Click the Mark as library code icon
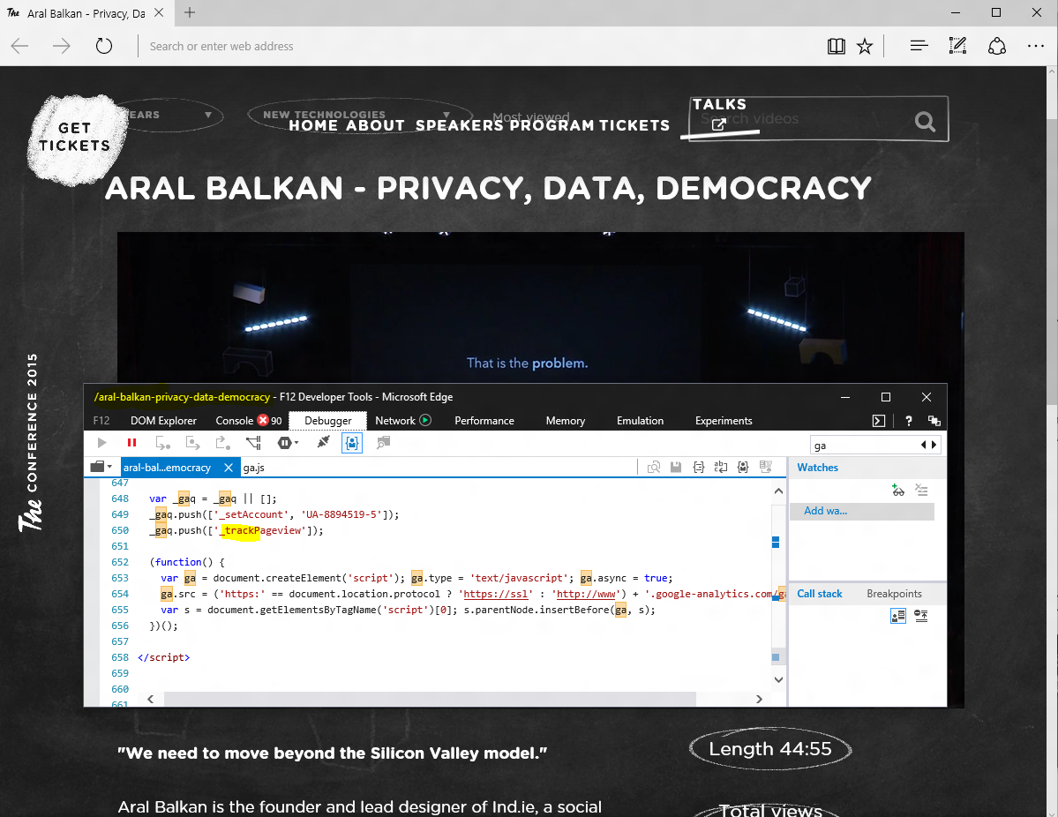The height and width of the screenshot is (817, 1058). click(743, 467)
